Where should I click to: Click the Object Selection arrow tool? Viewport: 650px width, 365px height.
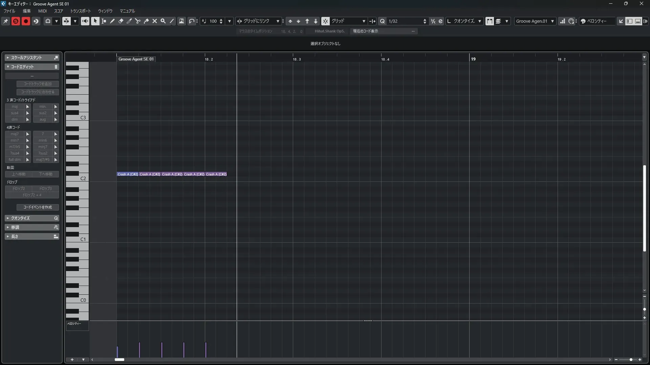[x=95, y=21]
